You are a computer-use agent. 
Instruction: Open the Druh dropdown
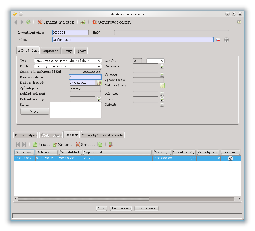[x=68, y=66]
